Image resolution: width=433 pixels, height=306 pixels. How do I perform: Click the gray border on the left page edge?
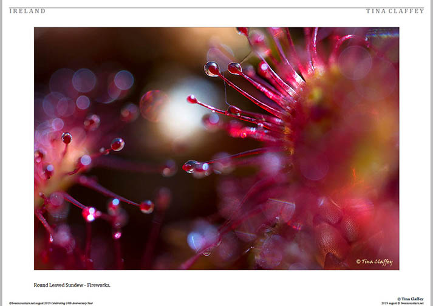coord(1,152)
